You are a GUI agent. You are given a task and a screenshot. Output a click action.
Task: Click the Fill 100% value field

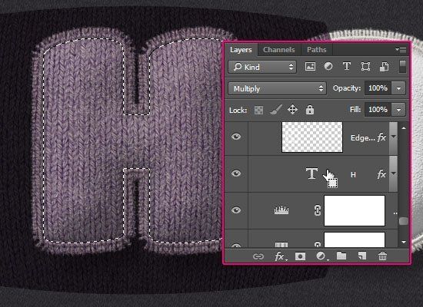pos(378,110)
